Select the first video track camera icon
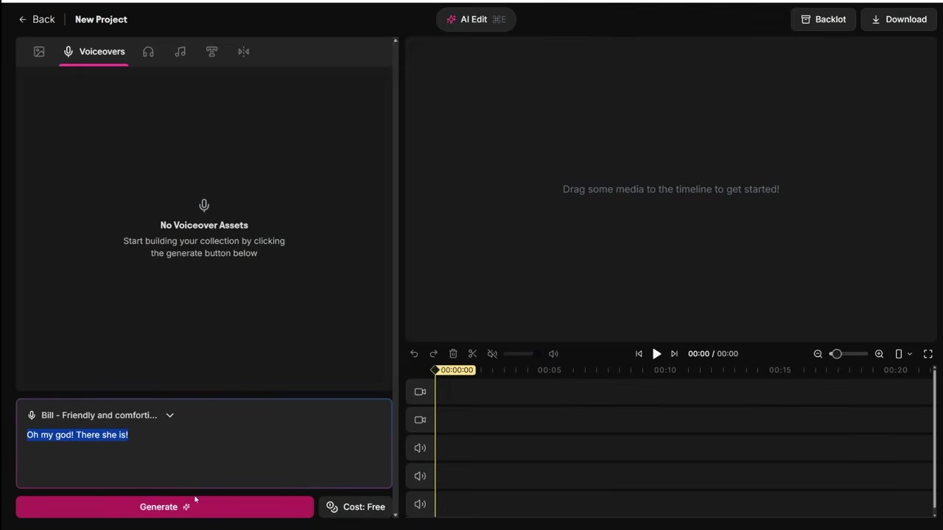Viewport: 943px width, 530px height. tap(420, 392)
